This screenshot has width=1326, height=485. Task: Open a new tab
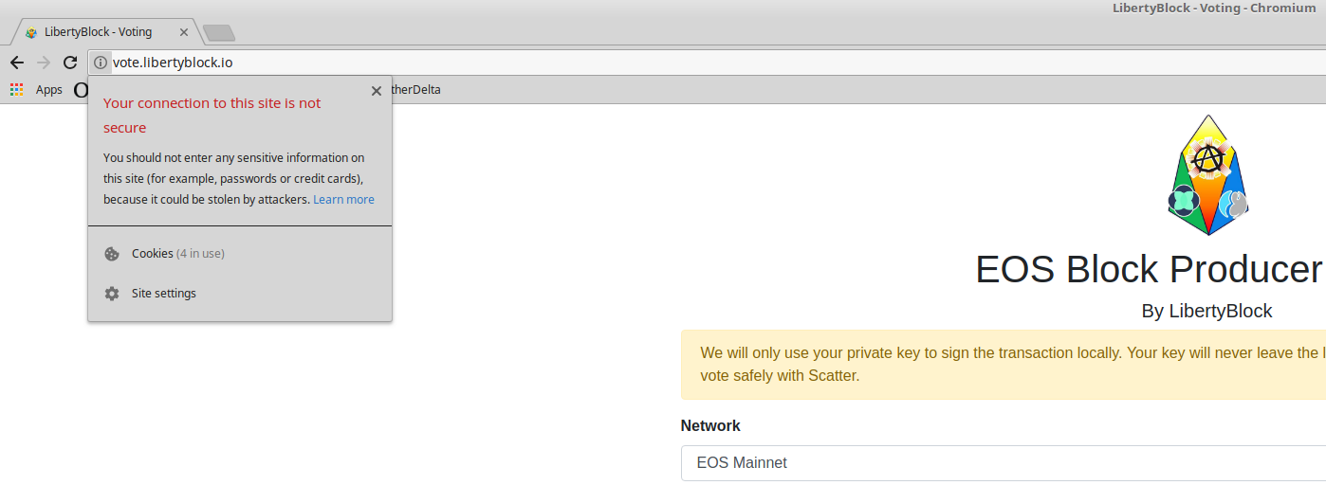(219, 33)
